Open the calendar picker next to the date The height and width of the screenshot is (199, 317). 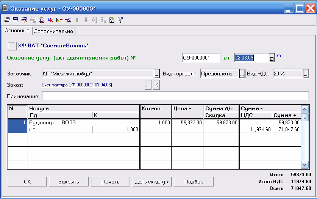[x=271, y=58]
